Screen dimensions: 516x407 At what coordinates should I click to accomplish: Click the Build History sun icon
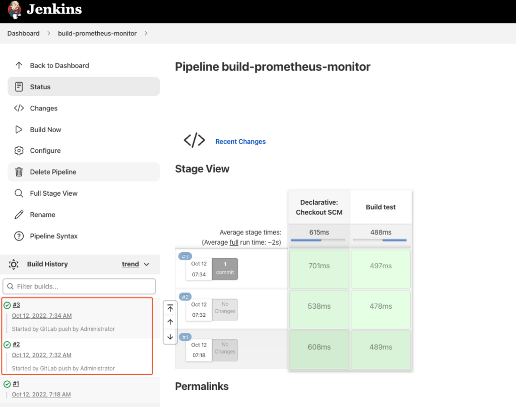coord(14,264)
